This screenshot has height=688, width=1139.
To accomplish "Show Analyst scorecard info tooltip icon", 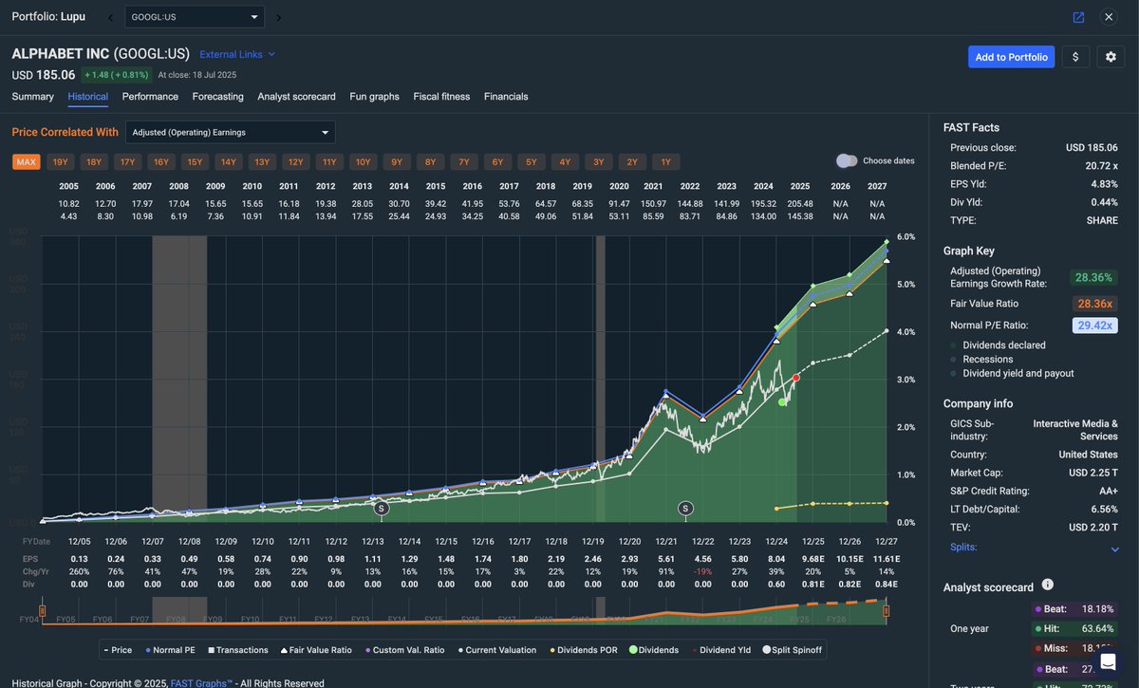I will click(1047, 586).
